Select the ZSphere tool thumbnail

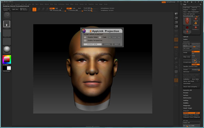[187, 28]
